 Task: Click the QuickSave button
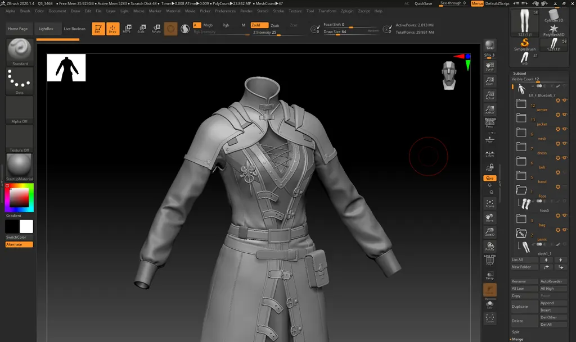pos(423,3)
